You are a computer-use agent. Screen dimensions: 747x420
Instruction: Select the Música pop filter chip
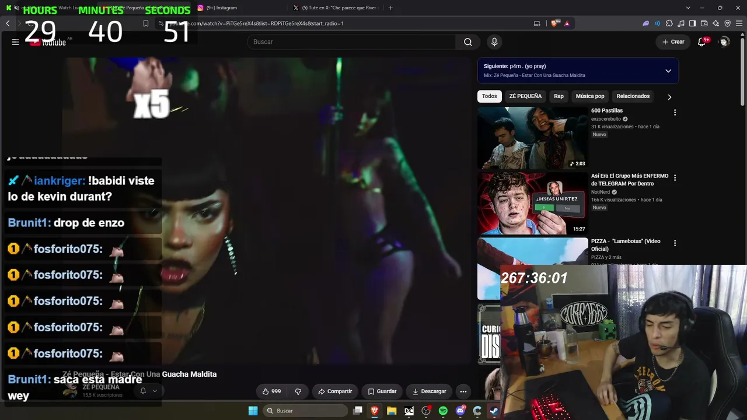click(x=590, y=96)
